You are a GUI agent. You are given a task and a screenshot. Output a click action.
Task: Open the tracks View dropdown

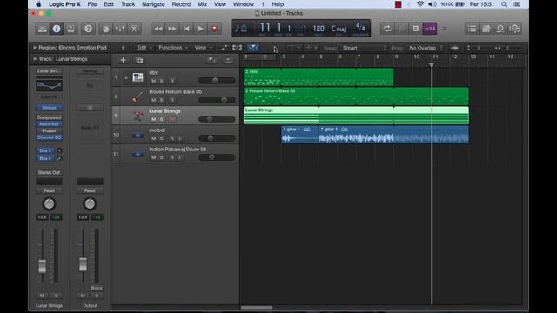click(203, 48)
